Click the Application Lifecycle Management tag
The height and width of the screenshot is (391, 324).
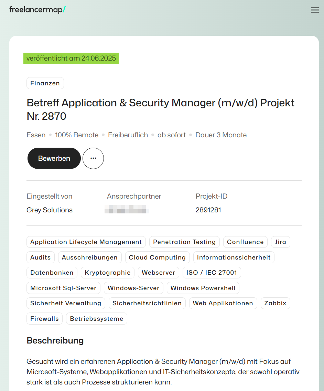pyautogui.click(x=86, y=242)
